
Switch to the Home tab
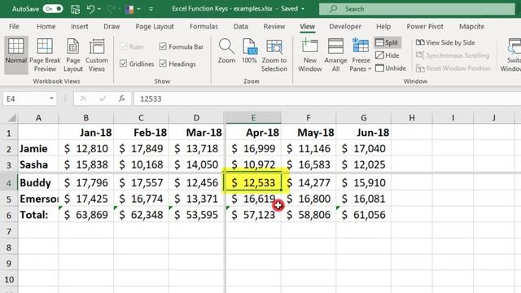46,27
